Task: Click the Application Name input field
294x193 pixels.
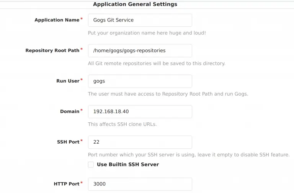Action: 140,20
